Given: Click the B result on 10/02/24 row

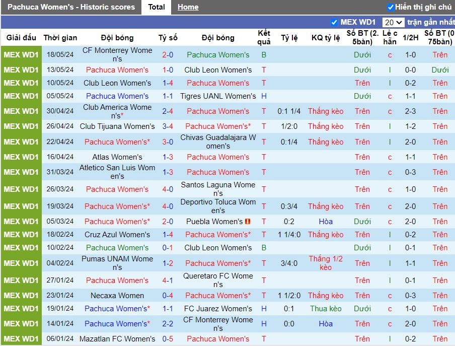Looking at the screenshot, I should 264,248.
